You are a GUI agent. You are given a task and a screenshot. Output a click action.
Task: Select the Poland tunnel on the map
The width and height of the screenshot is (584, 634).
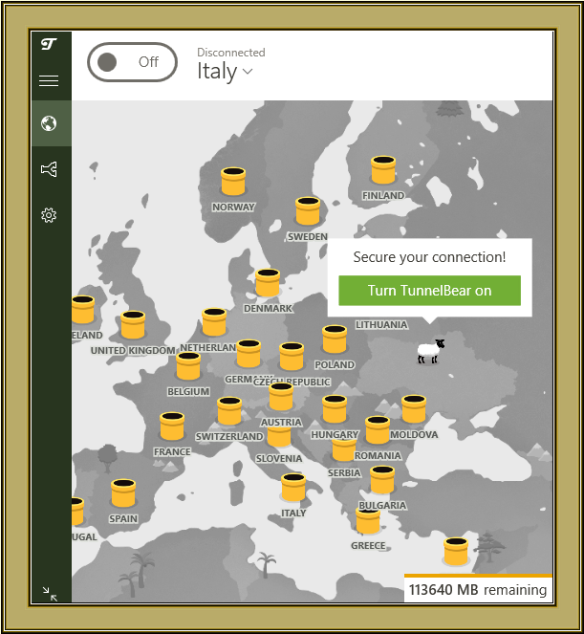335,339
